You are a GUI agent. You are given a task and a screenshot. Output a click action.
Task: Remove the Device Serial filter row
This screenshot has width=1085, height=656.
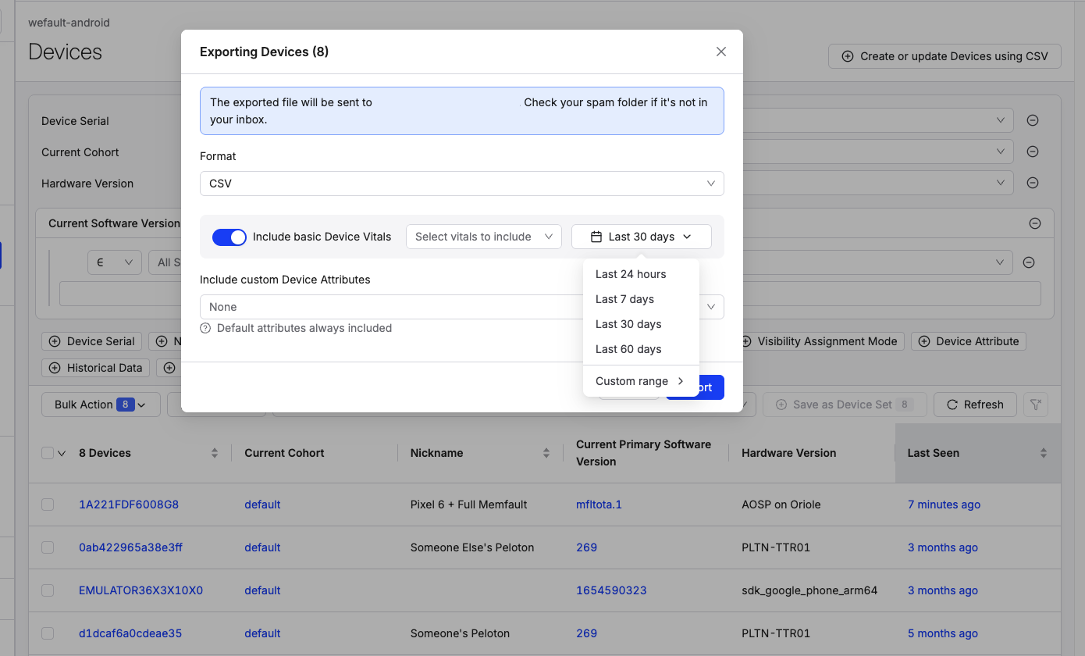1032,120
